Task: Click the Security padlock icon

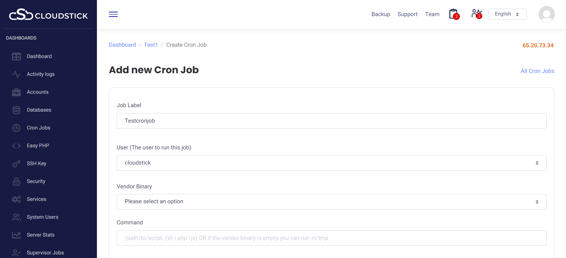Action: click(16, 181)
